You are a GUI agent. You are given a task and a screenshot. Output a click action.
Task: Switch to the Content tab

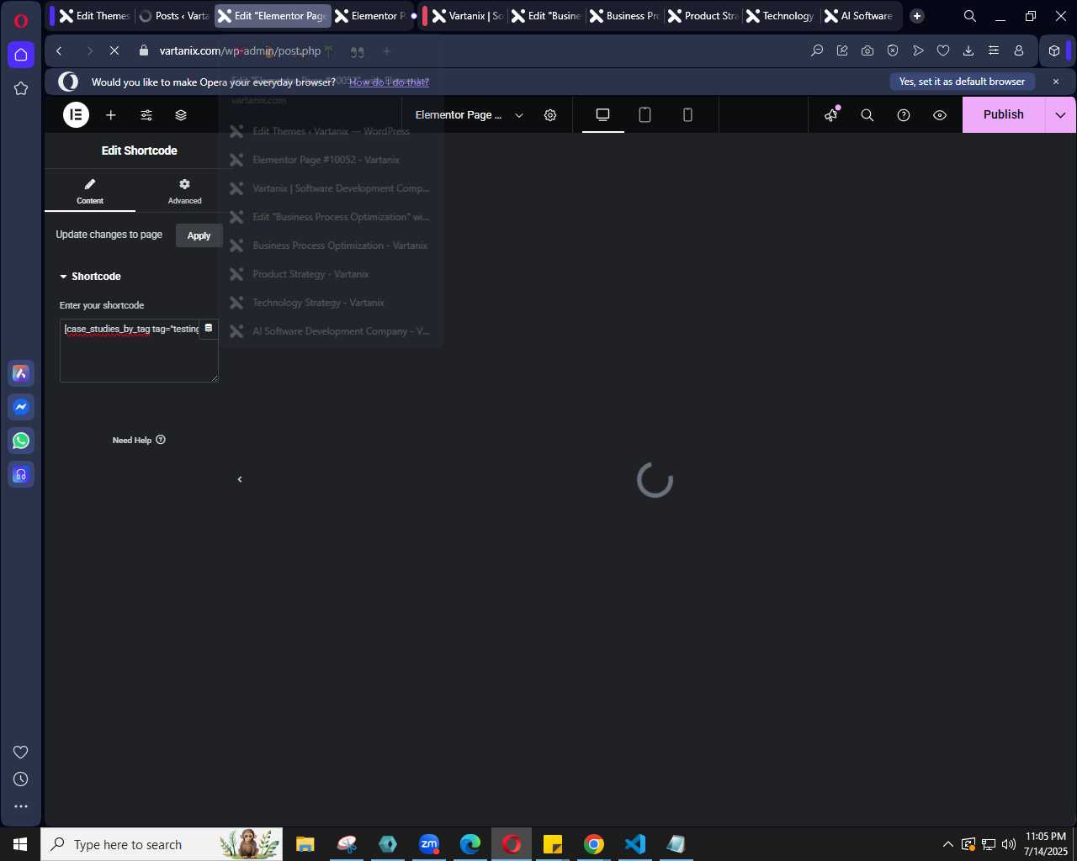[90, 191]
